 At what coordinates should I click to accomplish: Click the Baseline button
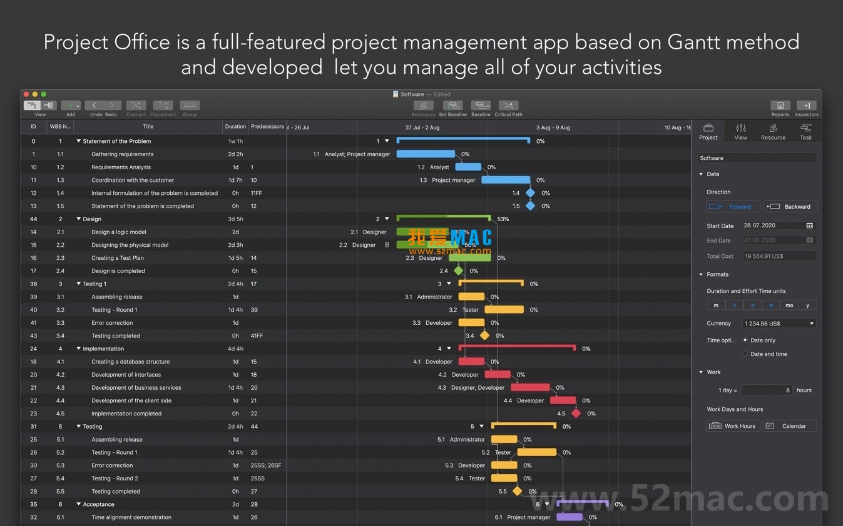click(x=481, y=106)
